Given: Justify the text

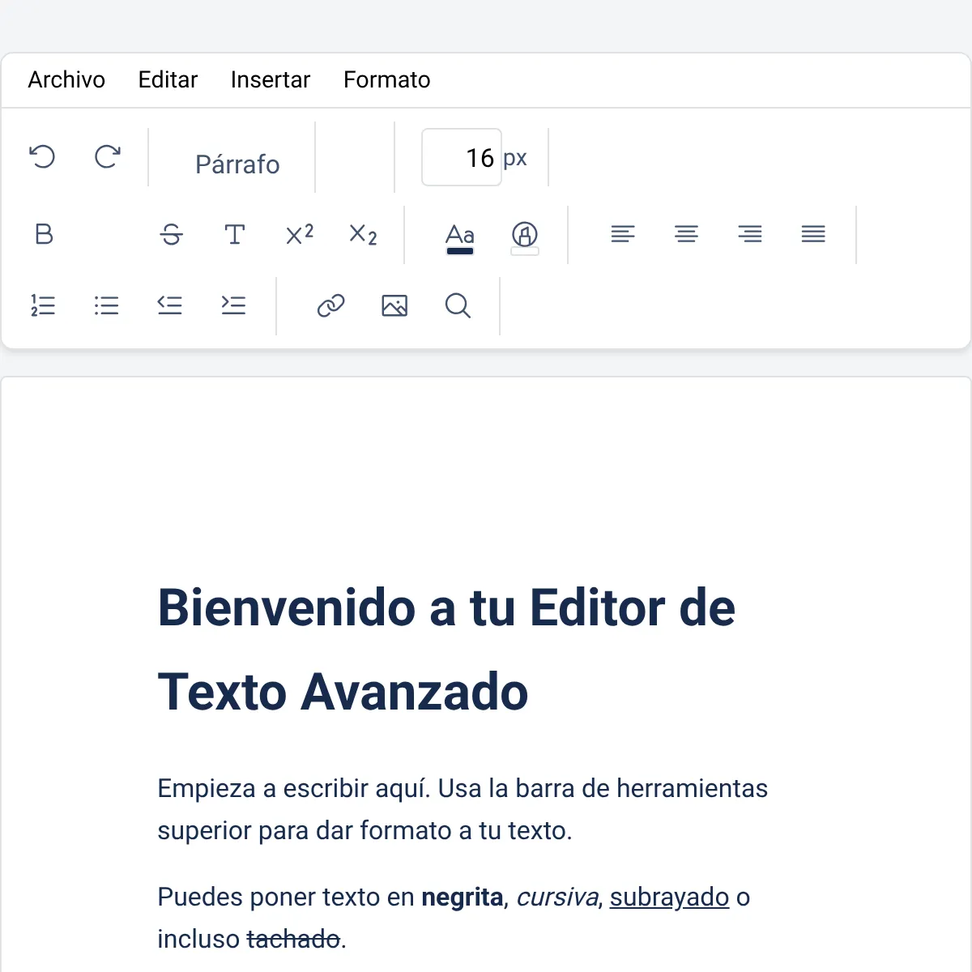Looking at the screenshot, I should click(813, 235).
